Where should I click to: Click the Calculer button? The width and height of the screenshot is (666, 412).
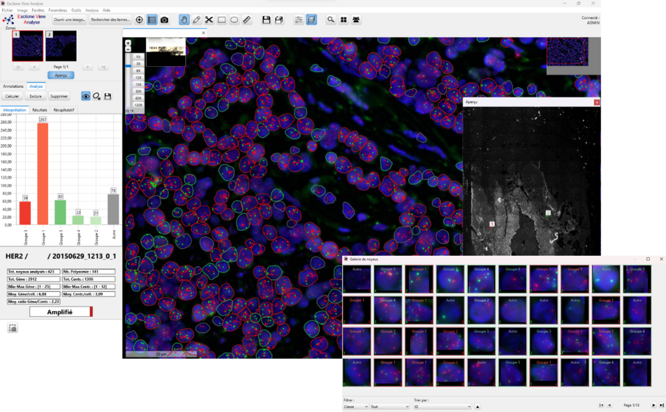pos(12,96)
